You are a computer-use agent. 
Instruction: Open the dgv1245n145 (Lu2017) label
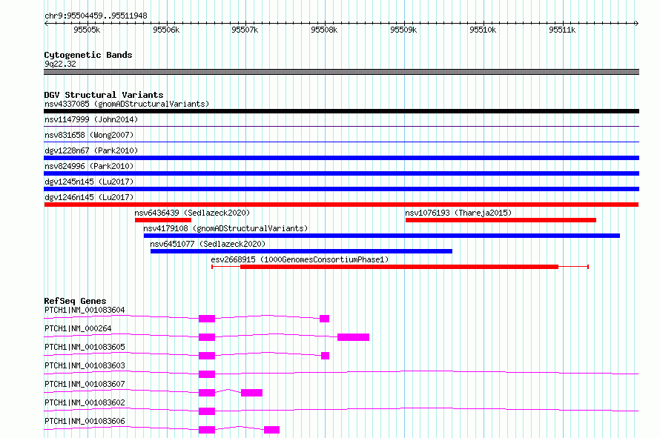pos(89,182)
